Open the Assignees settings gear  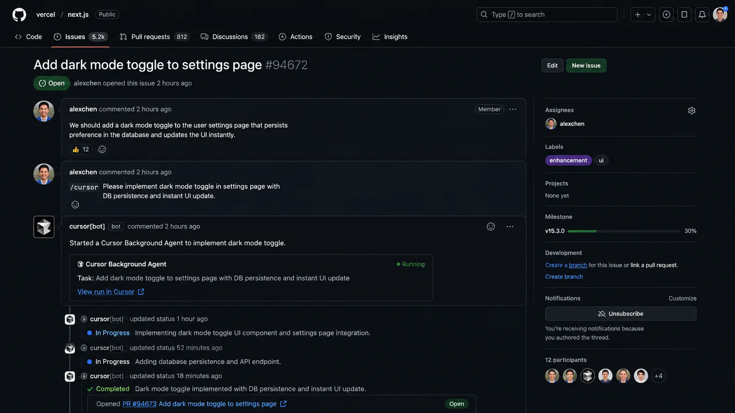[x=691, y=111]
